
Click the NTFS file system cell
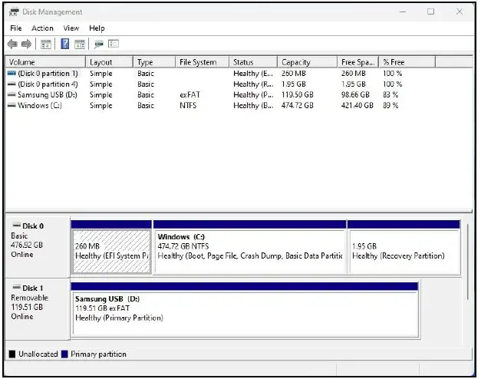[188, 106]
